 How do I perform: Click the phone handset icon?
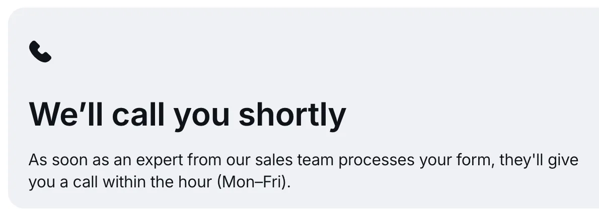(40, 52)
